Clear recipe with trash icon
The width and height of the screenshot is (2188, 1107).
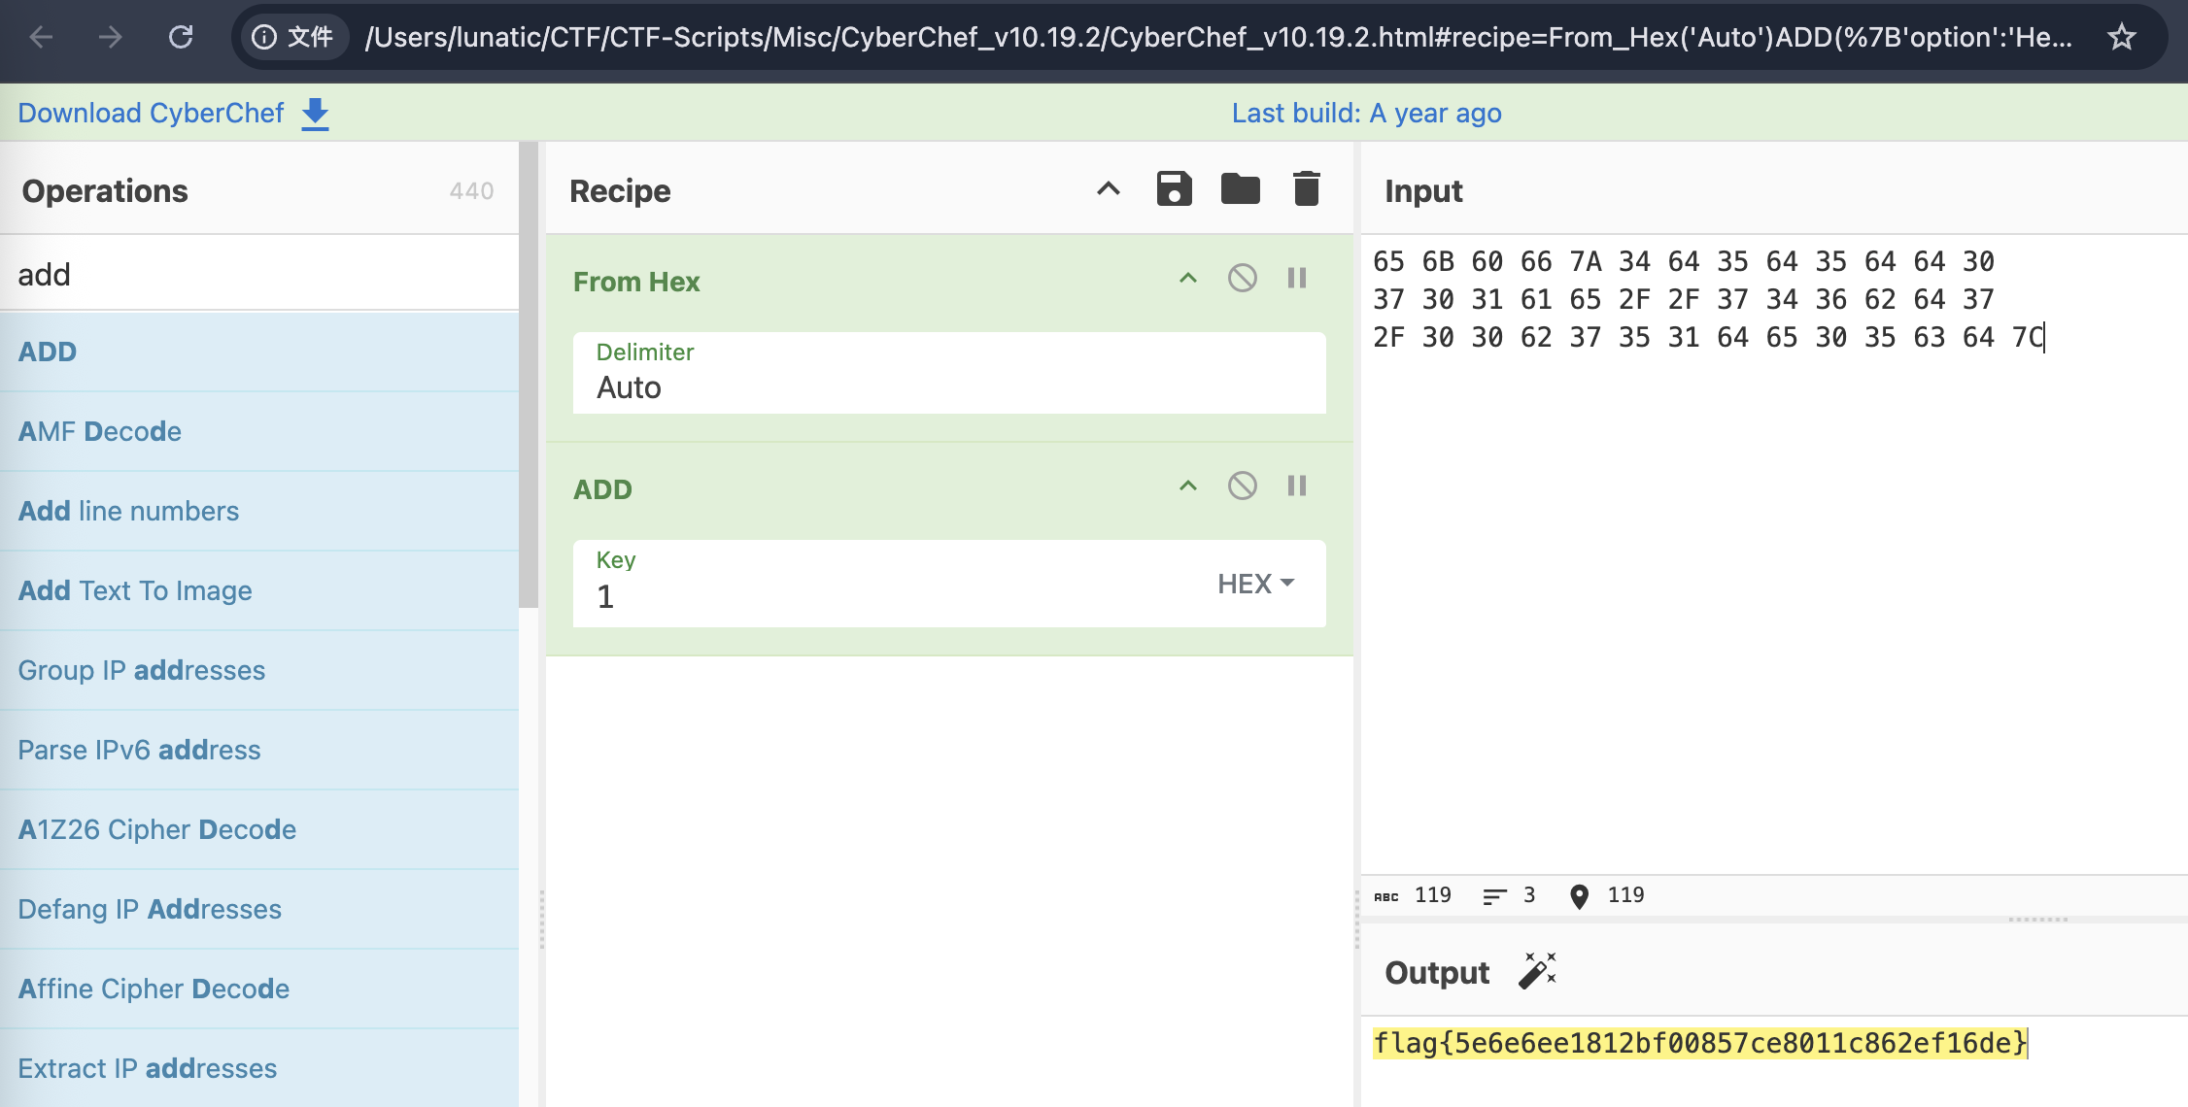[x=1306, y=189]
